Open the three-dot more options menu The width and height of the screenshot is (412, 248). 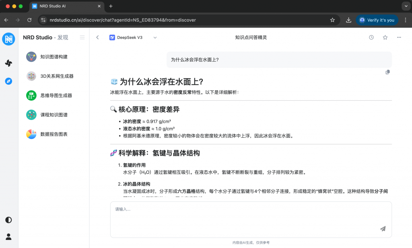[x=399, y=37]
